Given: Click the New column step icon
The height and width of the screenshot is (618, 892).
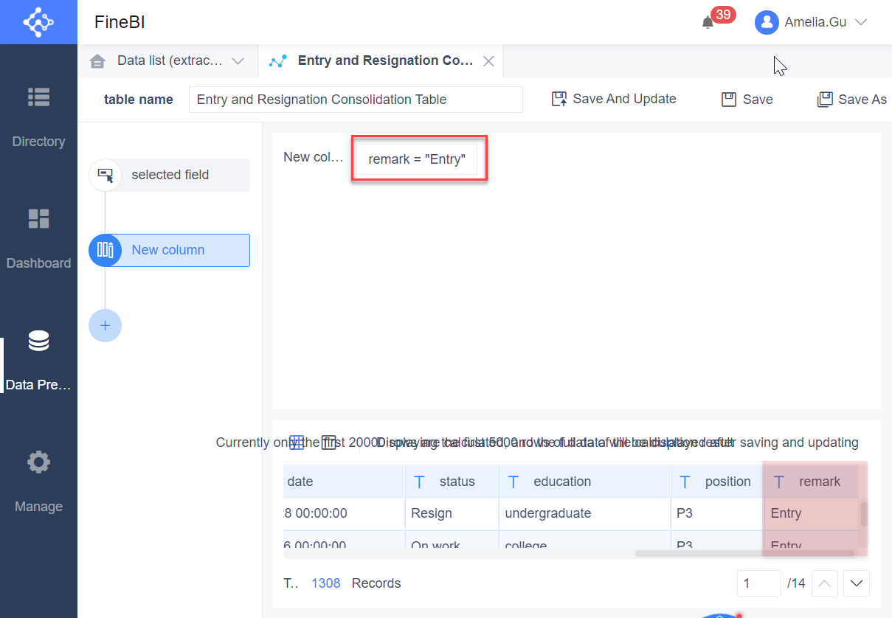Looking at the screenshot, I should 105,250.
